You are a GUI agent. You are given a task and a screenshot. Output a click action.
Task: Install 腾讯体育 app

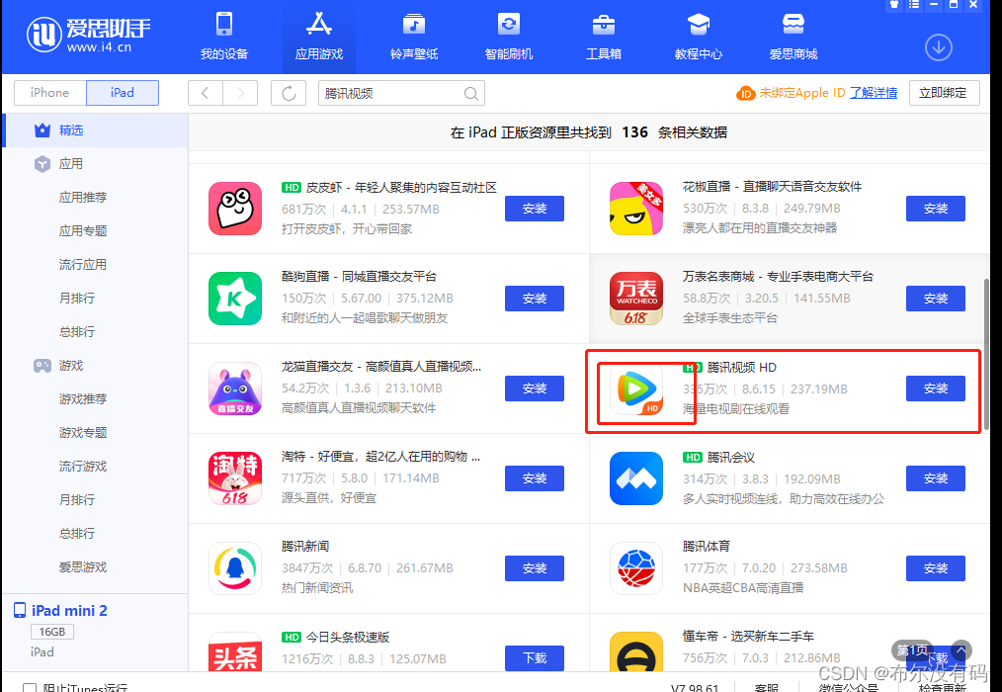click(x=936, y=567)
